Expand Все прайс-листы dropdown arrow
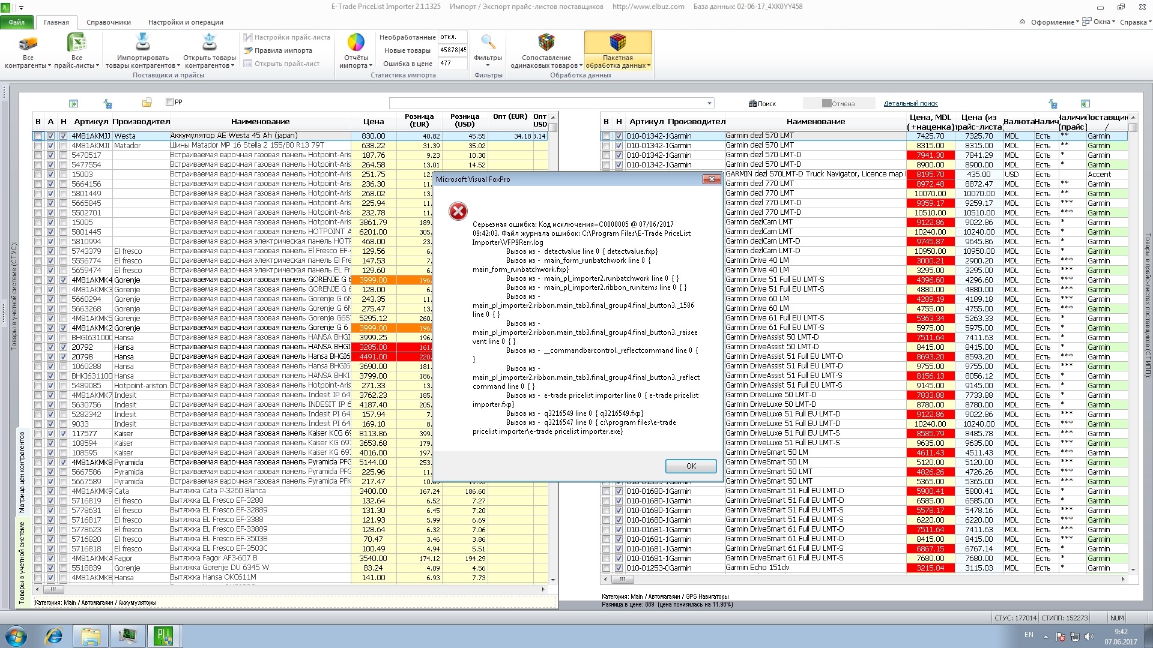 (97, 66)
